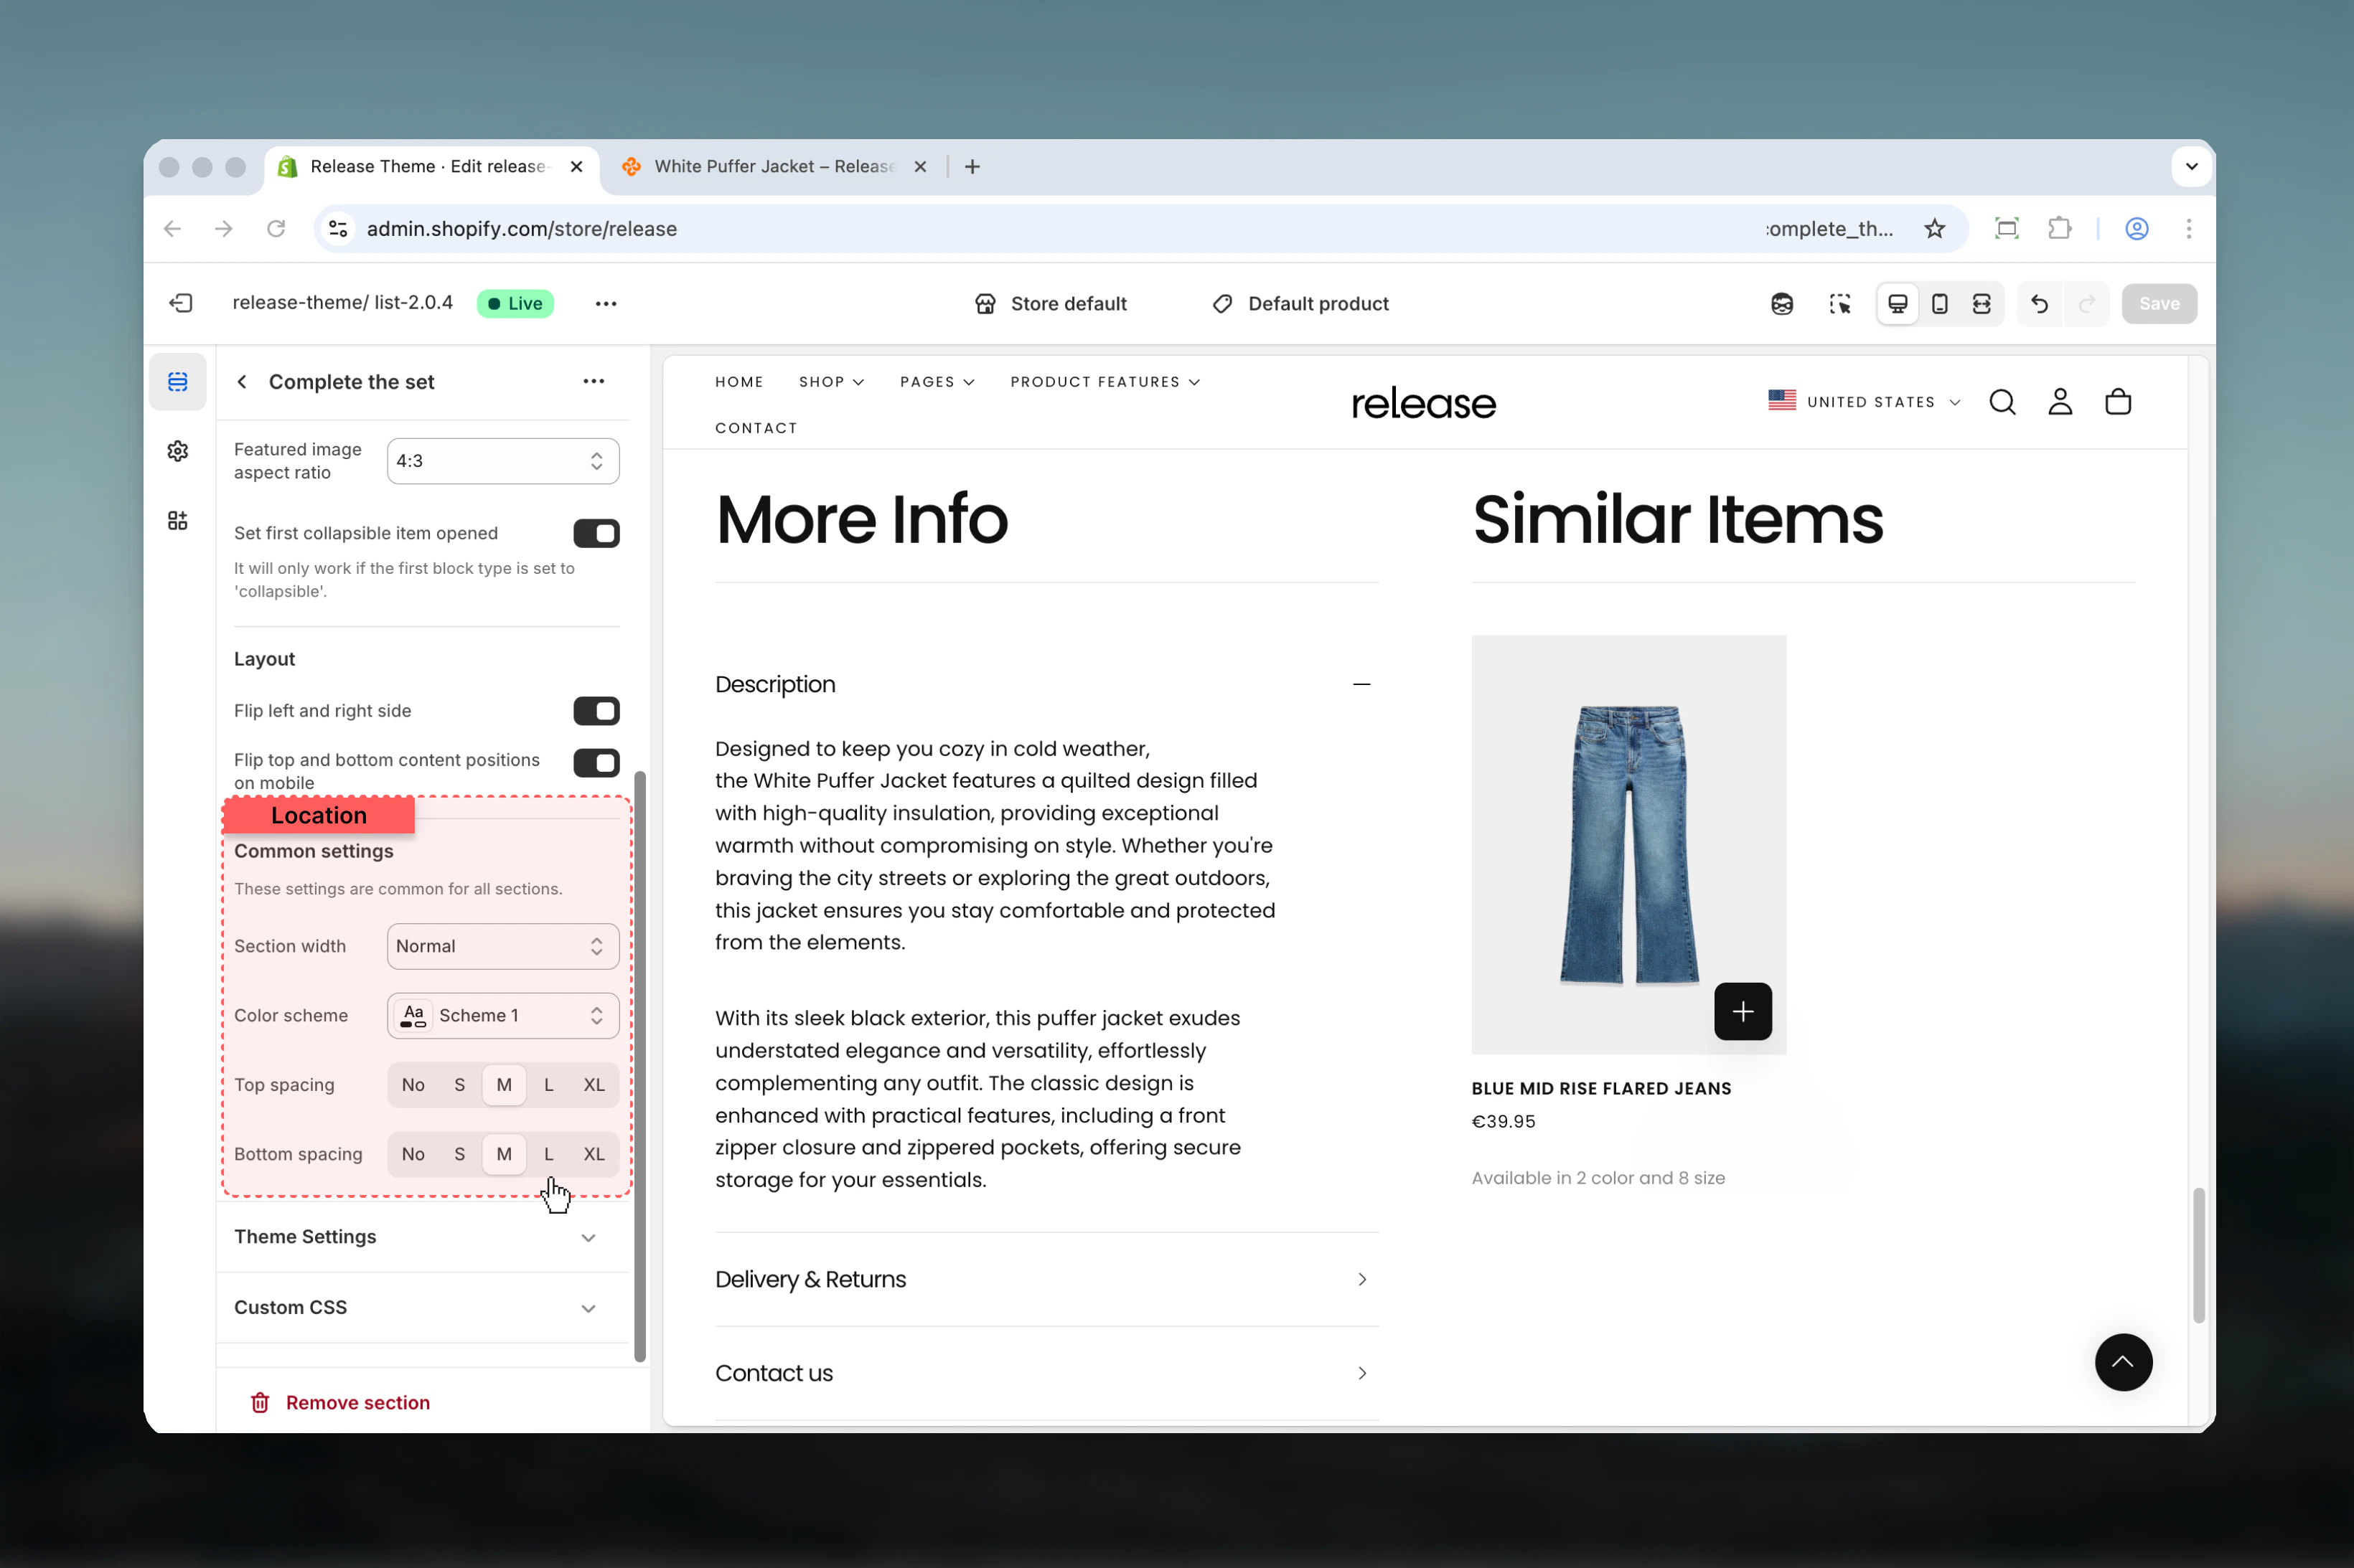Open Featured image aspect ratio dropdown

pyautogui.click(x=503, y=461)
